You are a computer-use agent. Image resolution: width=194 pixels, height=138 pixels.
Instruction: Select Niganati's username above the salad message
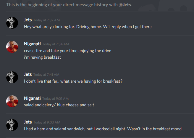[32, 98]
